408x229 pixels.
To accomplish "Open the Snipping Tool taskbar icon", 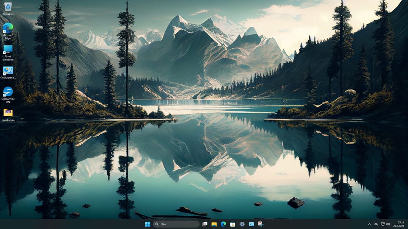I will [261, 224].
